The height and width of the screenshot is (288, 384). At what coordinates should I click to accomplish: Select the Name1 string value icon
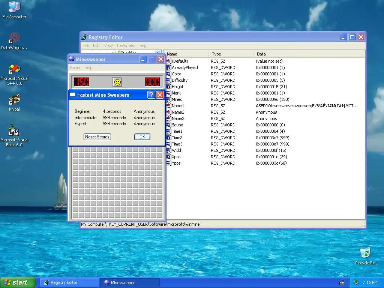click(x=168, y=105)
